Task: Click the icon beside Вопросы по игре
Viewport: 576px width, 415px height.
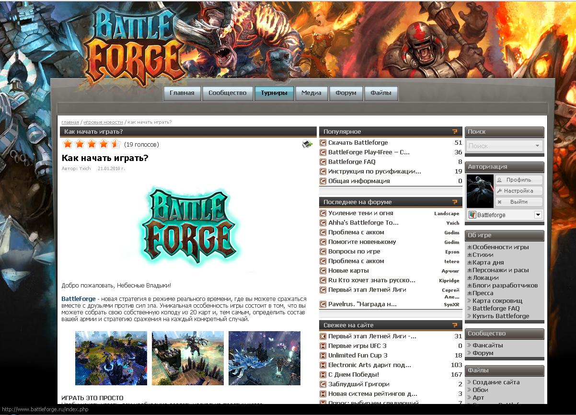Action: coord(323,252)
